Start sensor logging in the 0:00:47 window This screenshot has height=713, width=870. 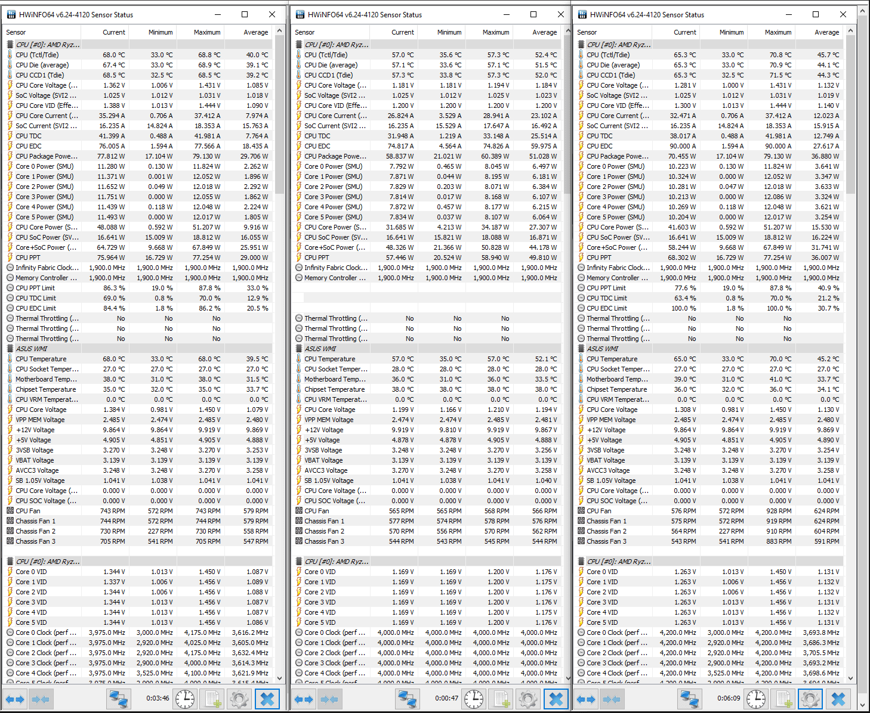click(x=501, y=699)
